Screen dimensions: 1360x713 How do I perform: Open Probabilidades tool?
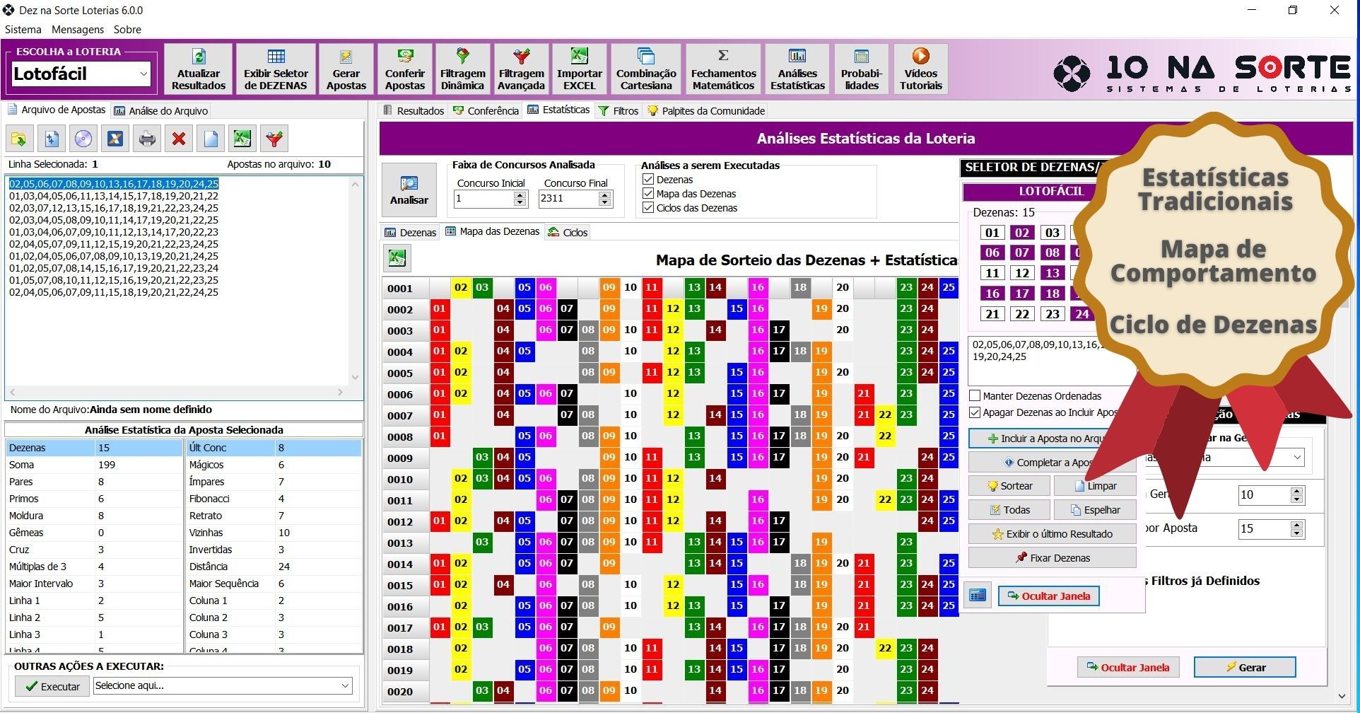coord(861,69)
